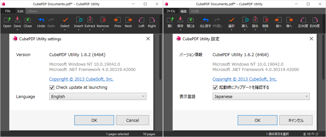Expand the Extract dropdown arrow in English toolbar
This screenshot has height=137, width=326.
(x=90, y=30)
